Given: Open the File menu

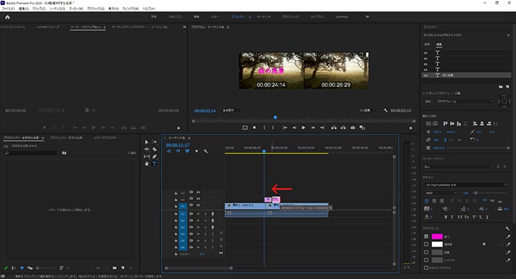Looking at the screenshot, I should pos(8,8).
